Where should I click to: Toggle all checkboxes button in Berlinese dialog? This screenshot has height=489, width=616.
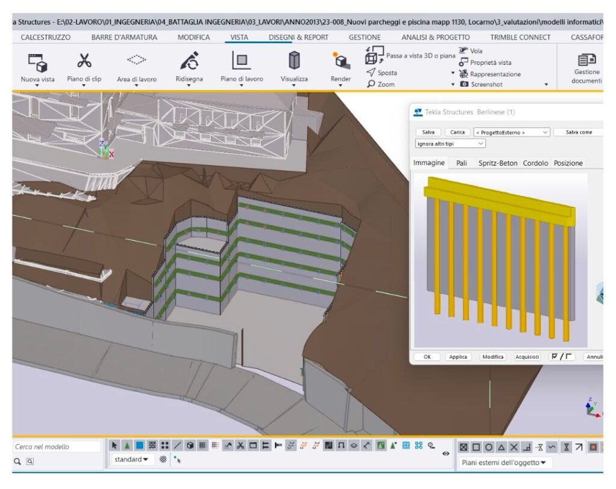[562, 357]
